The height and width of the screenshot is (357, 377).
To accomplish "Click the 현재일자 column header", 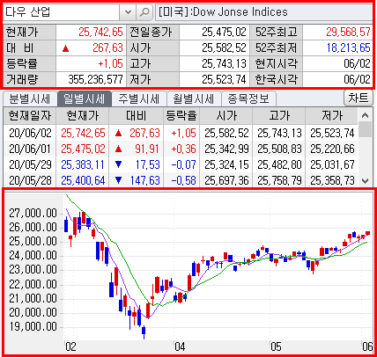I will (30, 116).
